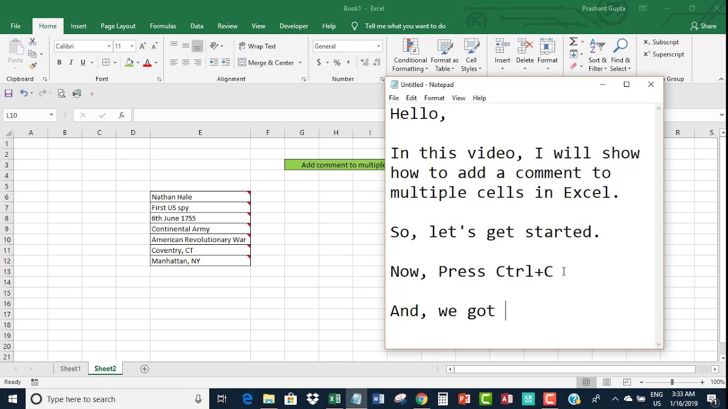Open Notepad's Format menu
The width and height of the screenshot is (728, 409).
434,98
